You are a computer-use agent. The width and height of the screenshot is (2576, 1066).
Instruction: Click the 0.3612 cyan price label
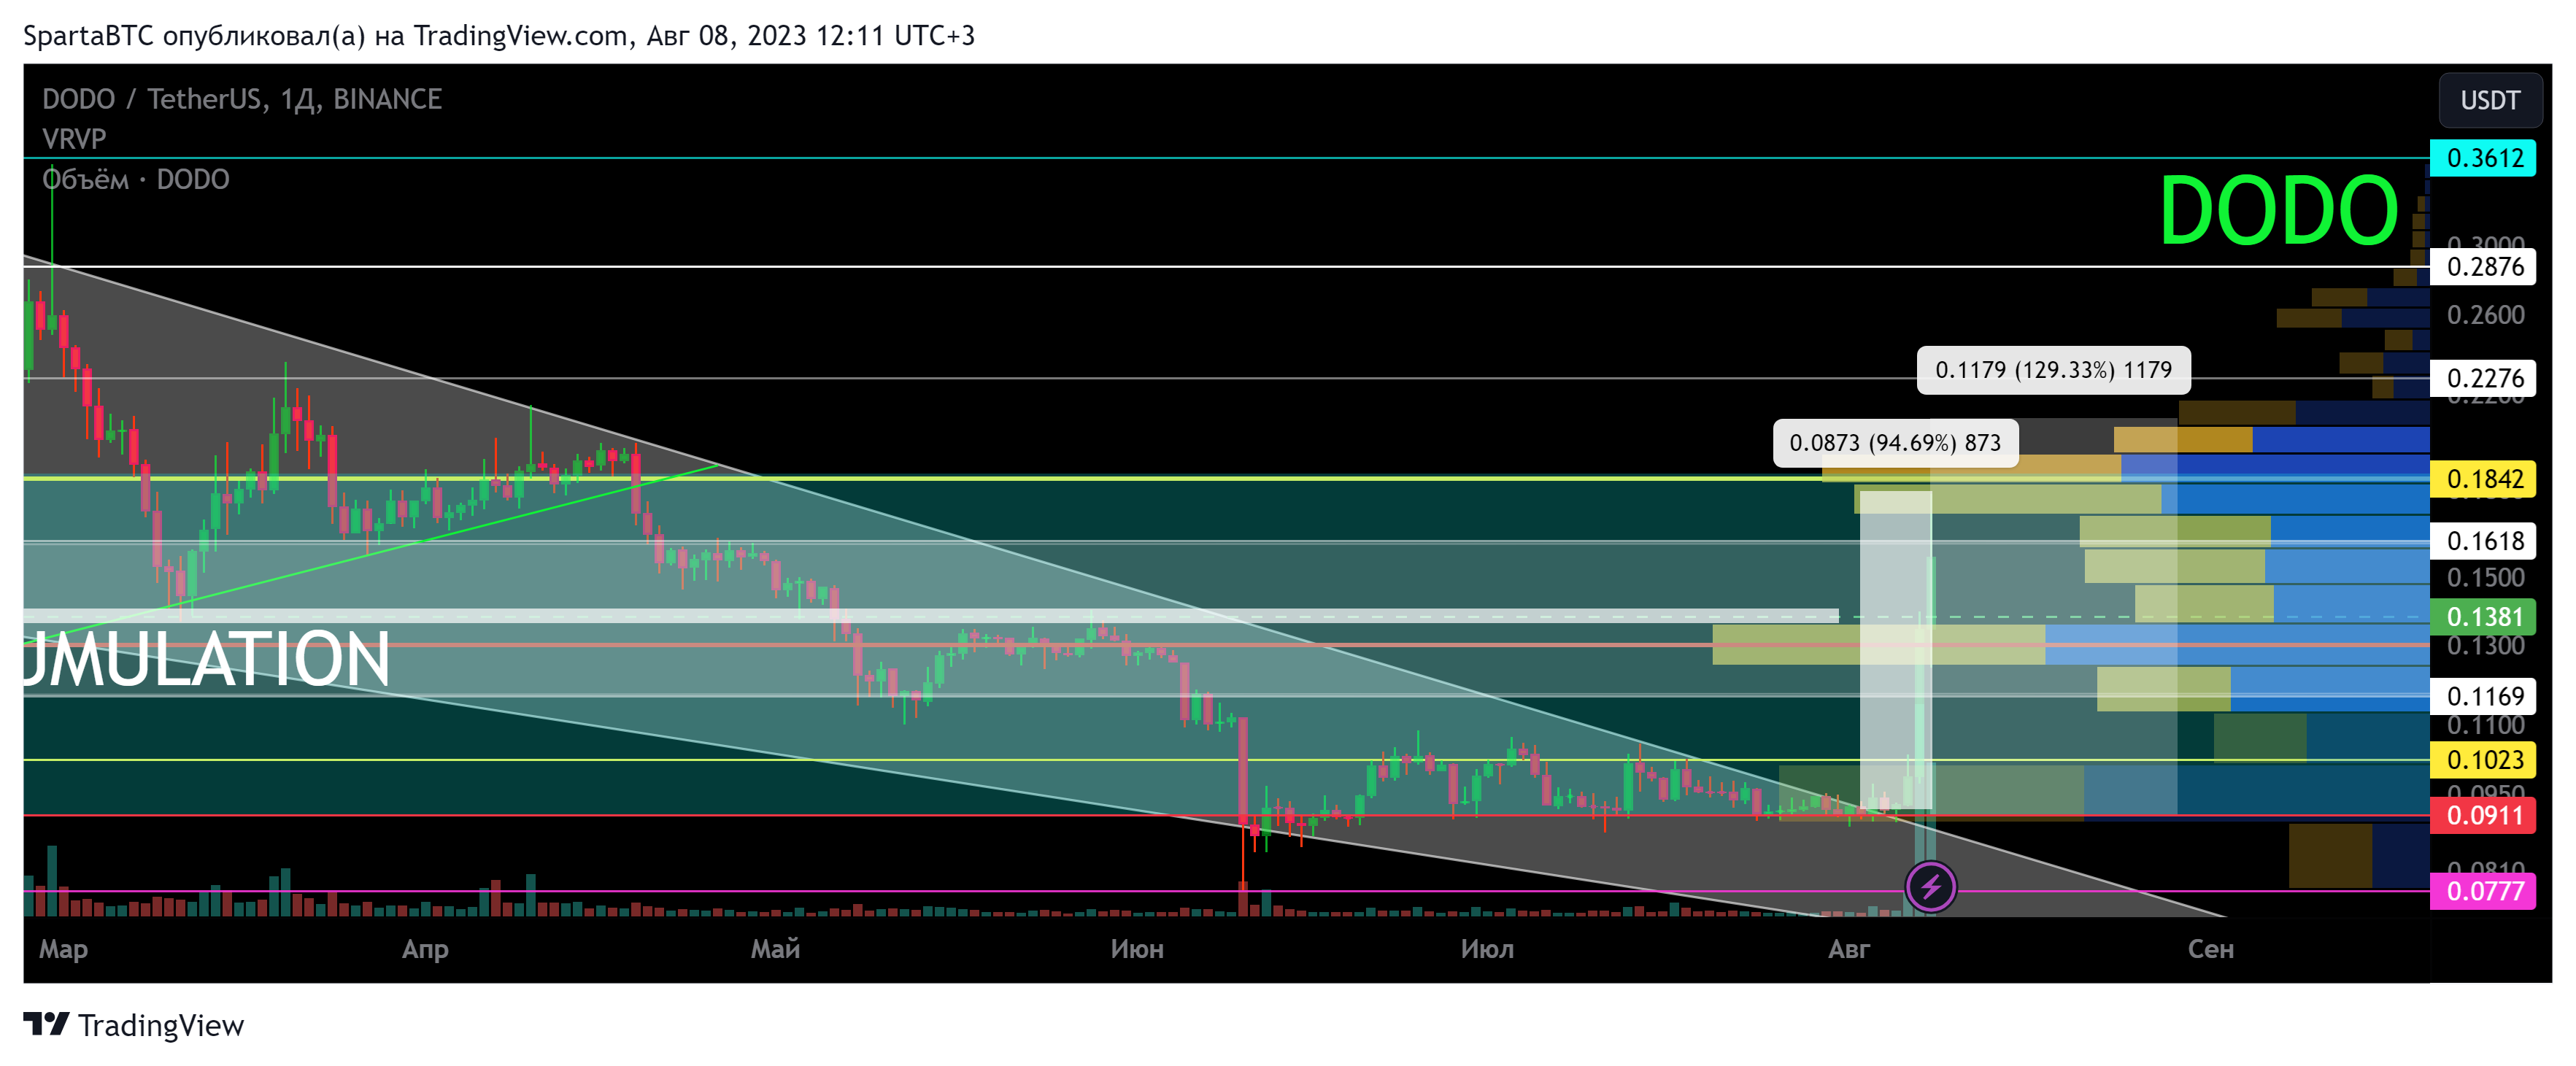coord(2484,158)
